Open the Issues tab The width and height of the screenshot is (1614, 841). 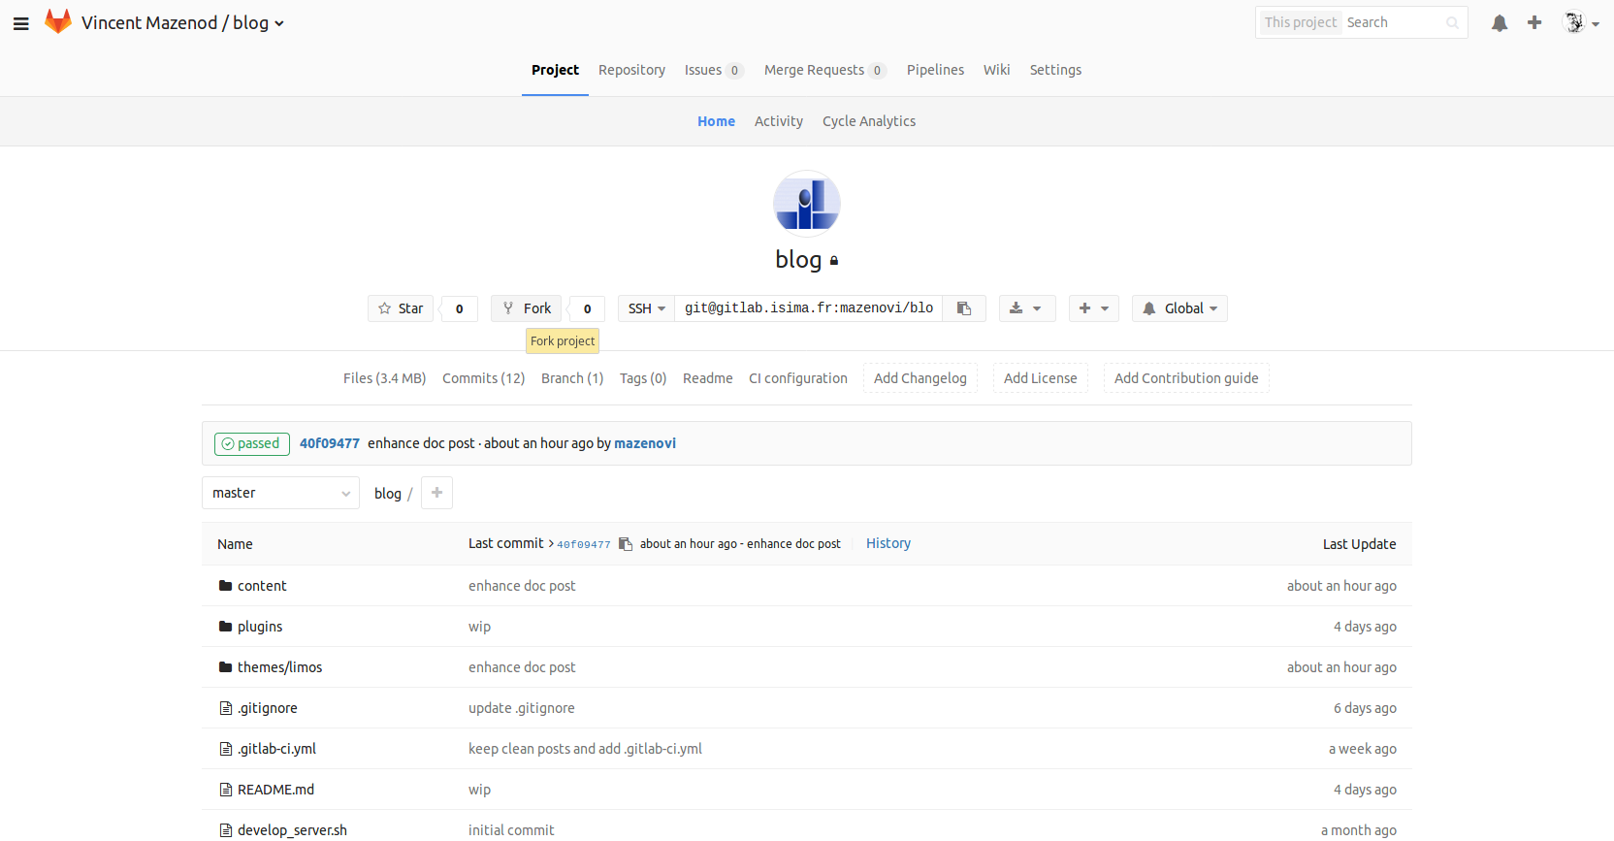click(713, 70)
